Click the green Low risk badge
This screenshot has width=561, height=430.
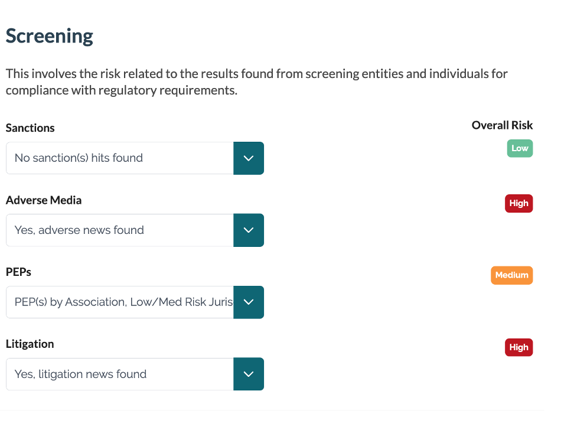pos(520,148)
